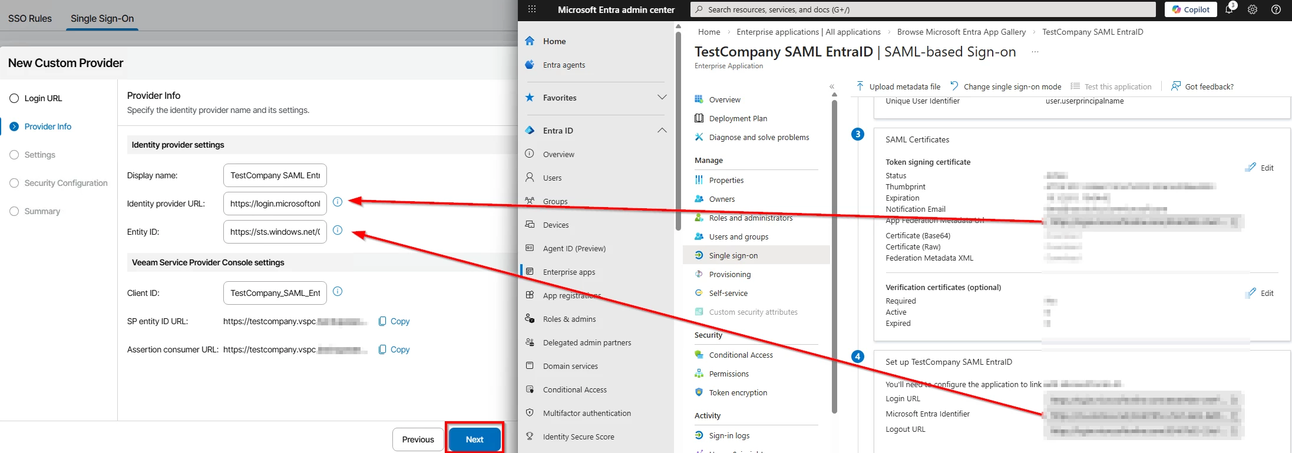Open the Provisioning page
1292x453 pixels.
[729, 274]
